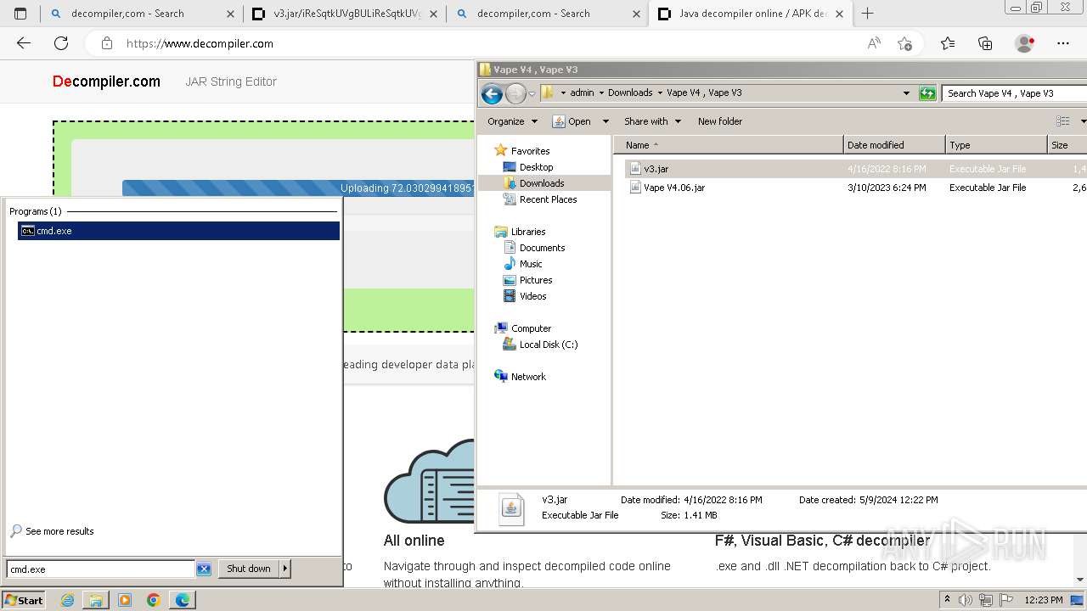Image resolution: width=1087 pixels, height=611 pixels.
Task: Open the Decompiler.com home logo link
Action: click(x=106, y=81)
